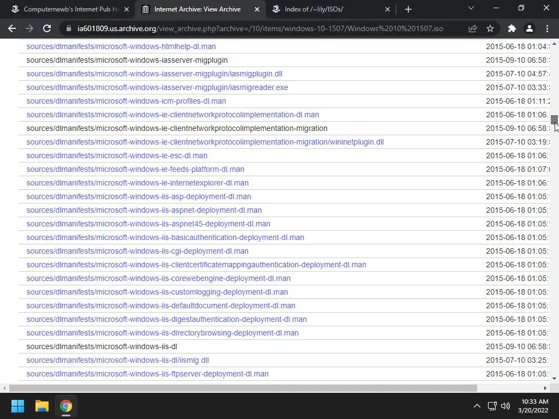Viewport: 559px width, 419px height.
Task: Open iis-customlogging-deployment-dl.man link
Action: 157,292
